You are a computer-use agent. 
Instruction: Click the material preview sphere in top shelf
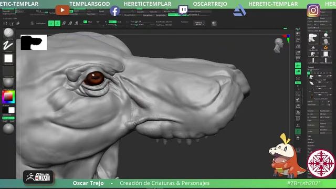214,24
